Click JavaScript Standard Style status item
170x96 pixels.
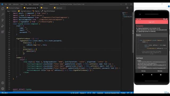tap(112, 93)
